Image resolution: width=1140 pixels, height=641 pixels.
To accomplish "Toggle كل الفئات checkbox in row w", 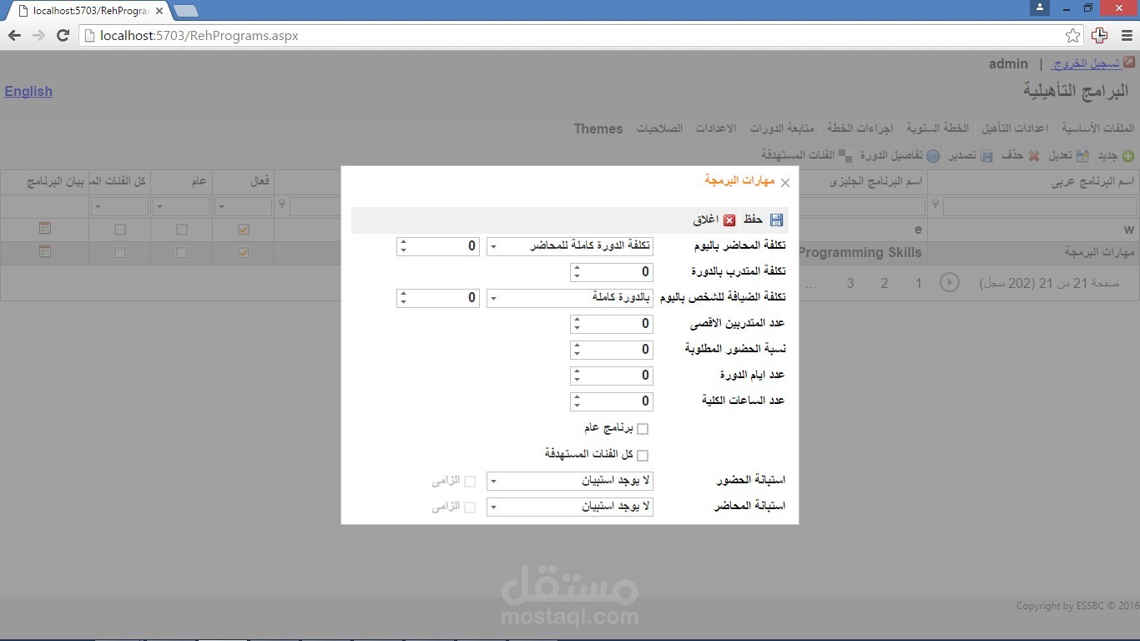I will (x=120, y=230).
